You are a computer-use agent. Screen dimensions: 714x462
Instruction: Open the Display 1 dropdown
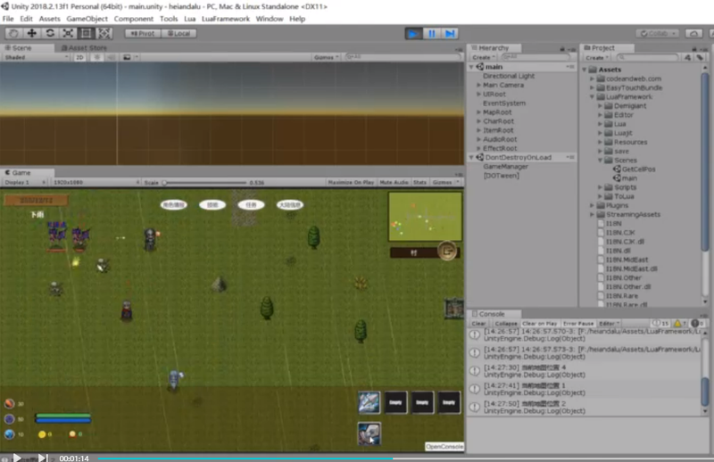point(25,182)
